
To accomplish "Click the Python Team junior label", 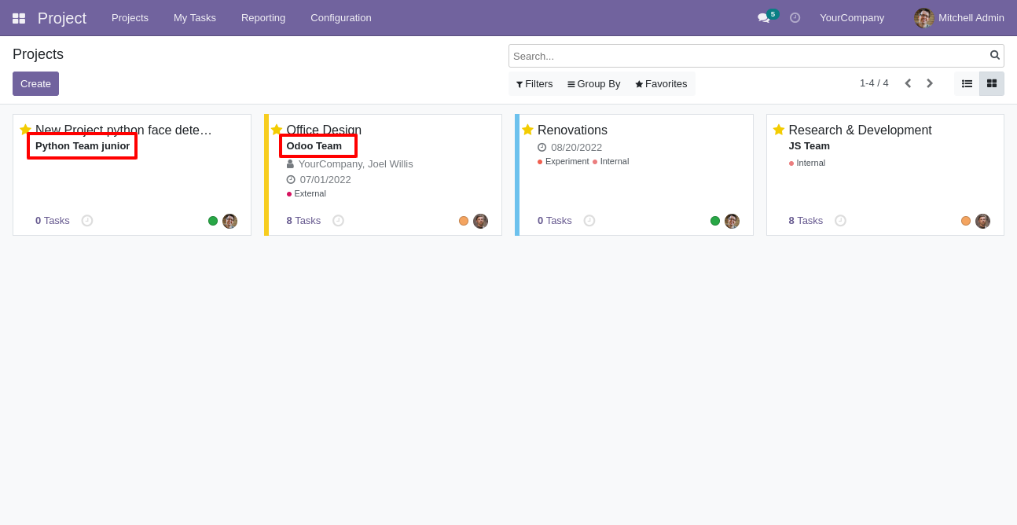I will [x=83, y=146].
